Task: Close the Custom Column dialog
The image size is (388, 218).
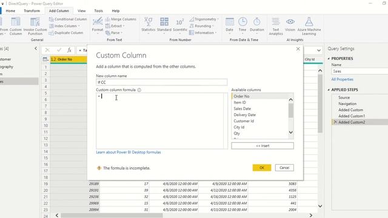Action: 298,49
